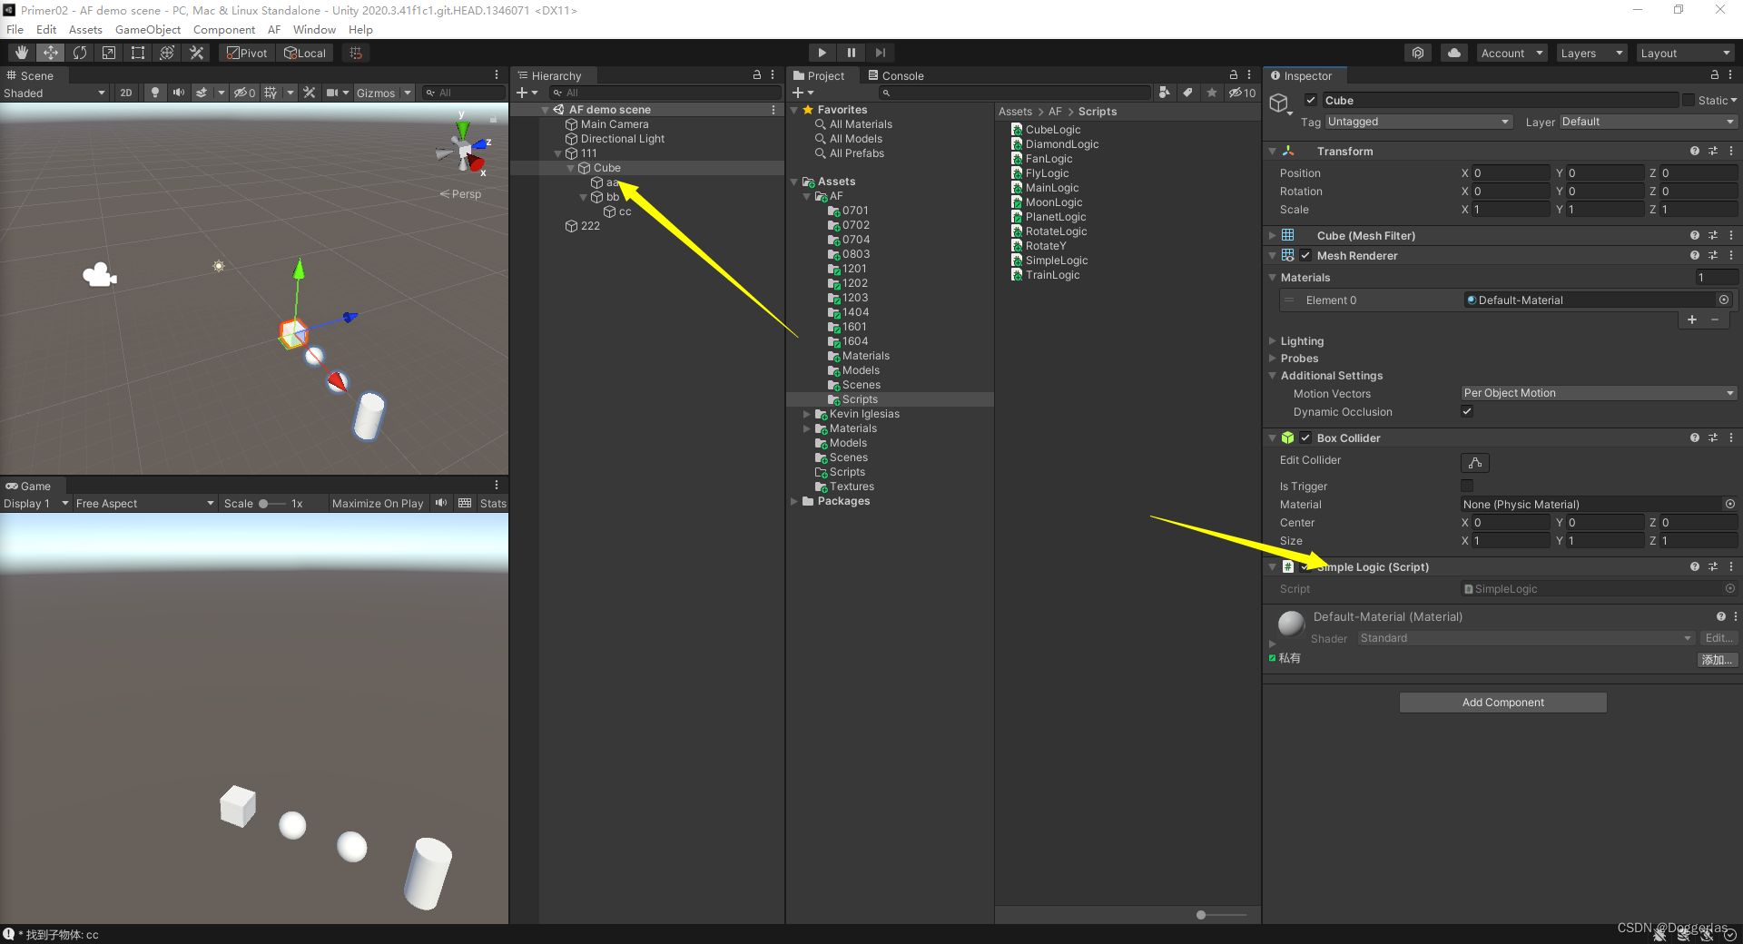
Task: Open the Component menu
Action: [x=224, y=29]
